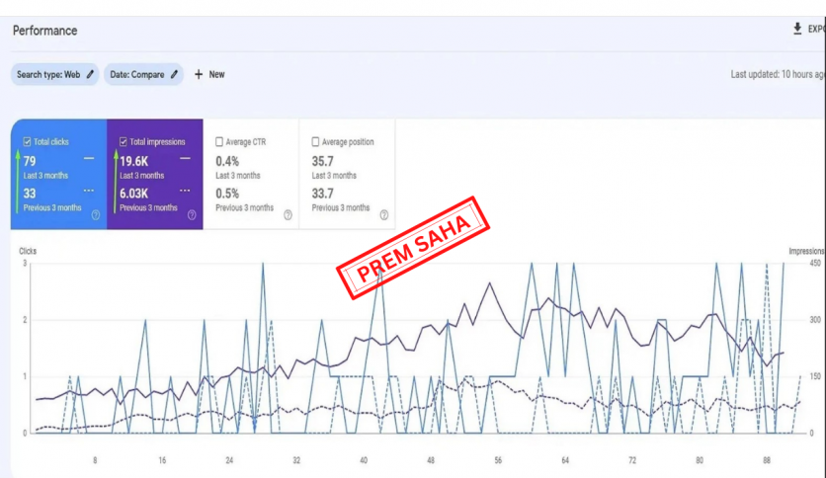Click the help icon on Average position card
826x478 pixels.
[x=384, y=214]
